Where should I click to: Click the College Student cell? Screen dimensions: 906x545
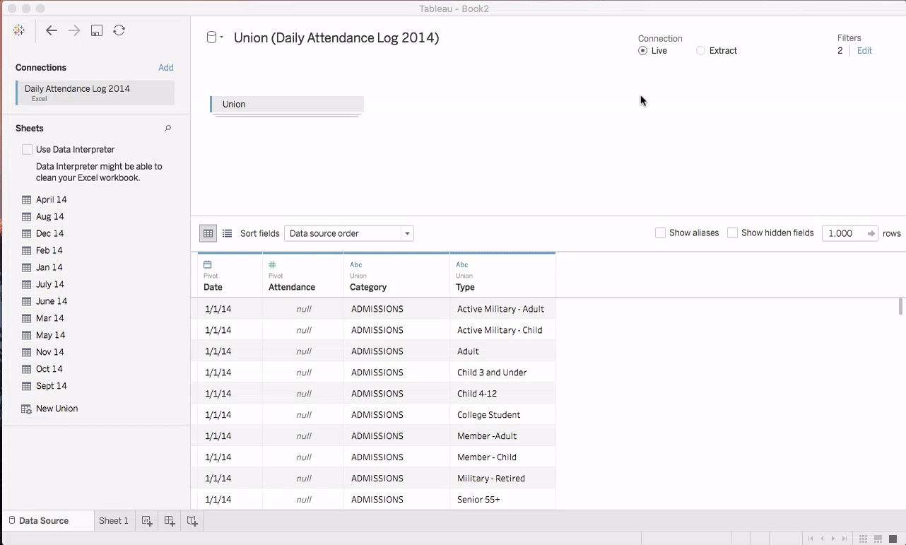point(502,415)
